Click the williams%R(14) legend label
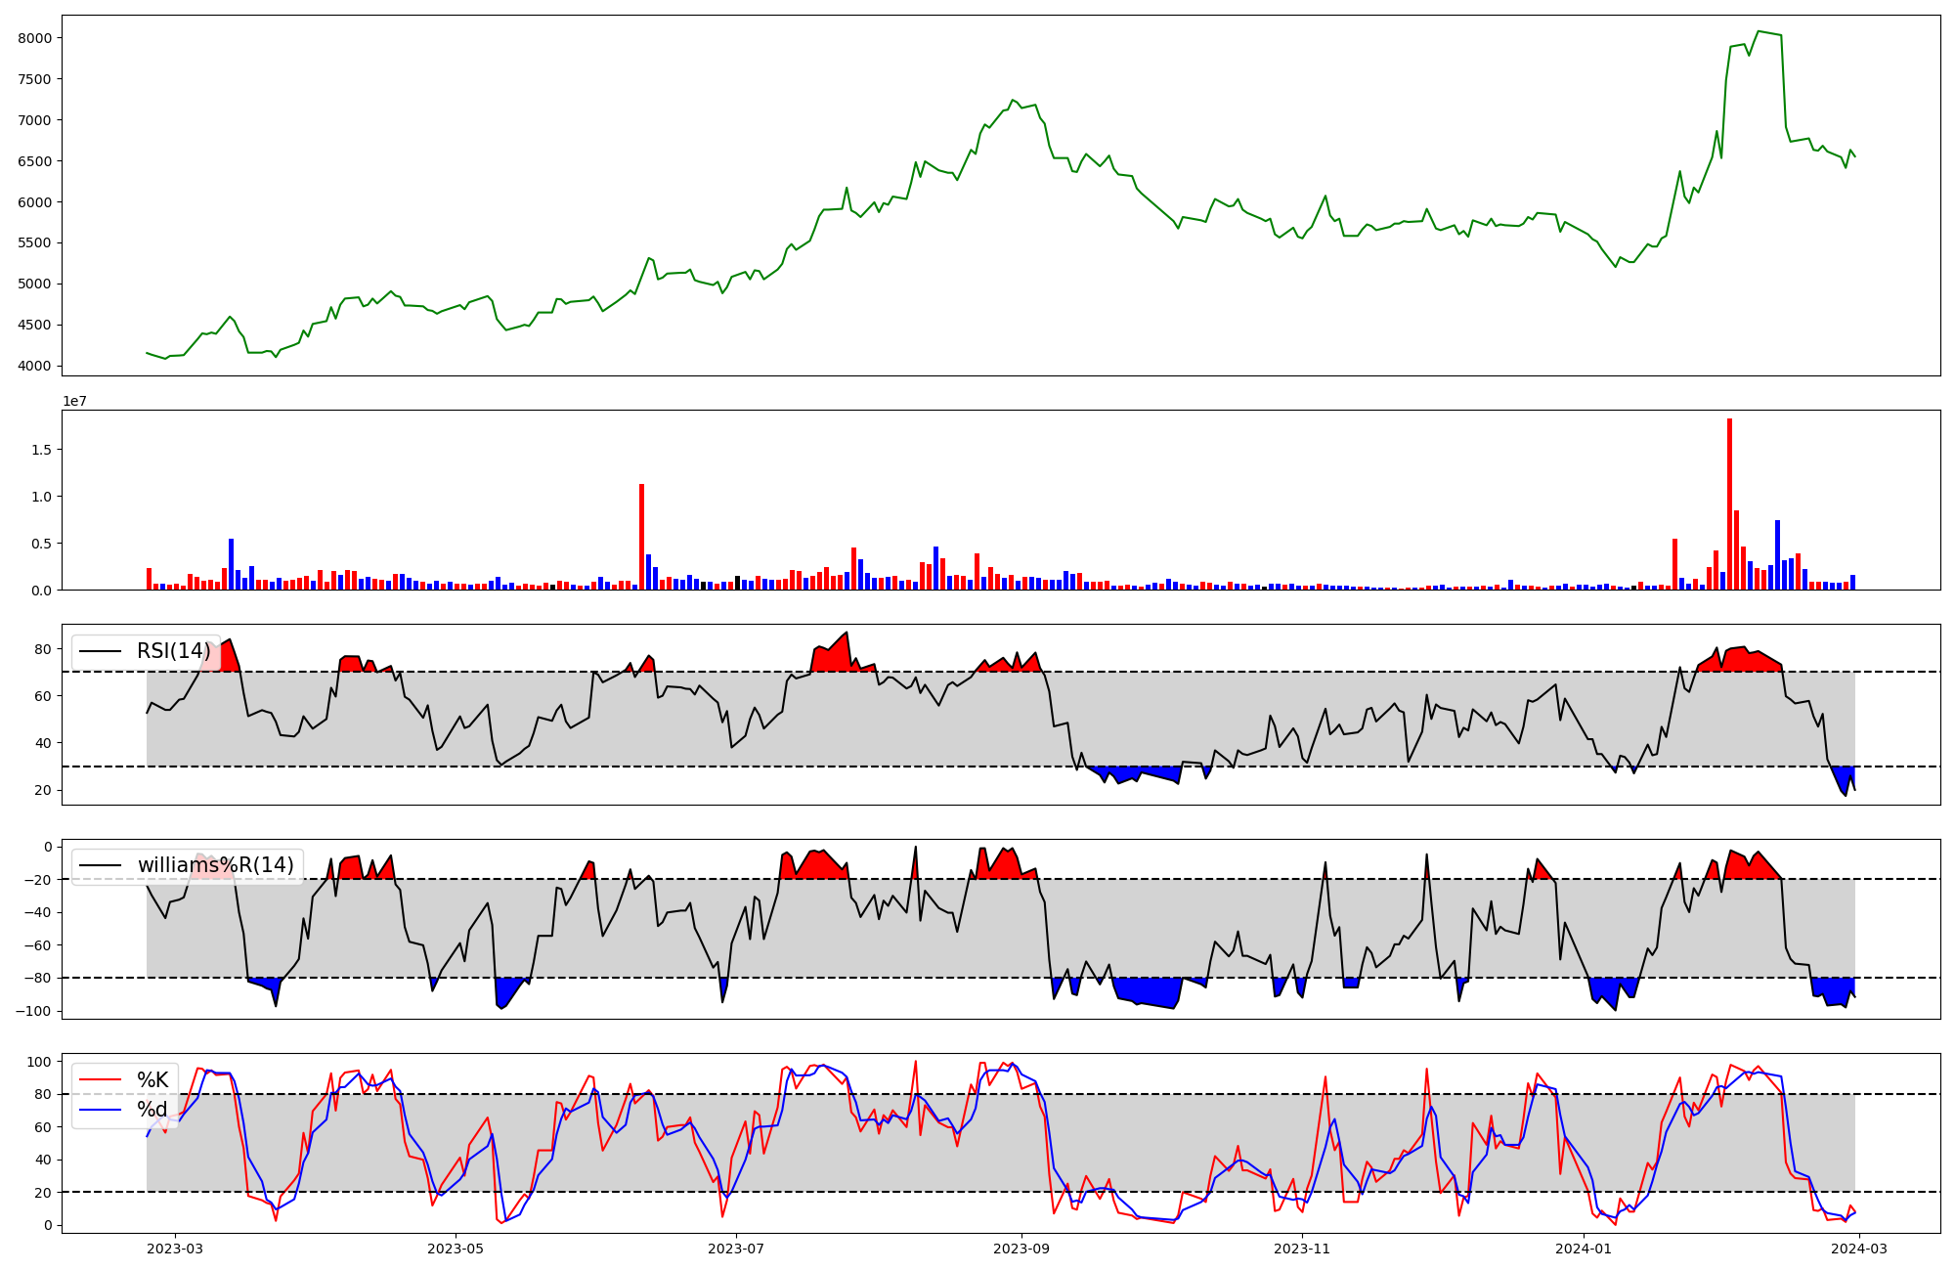The height and width of the screenshot is (1271, 1955). (215, 865)
